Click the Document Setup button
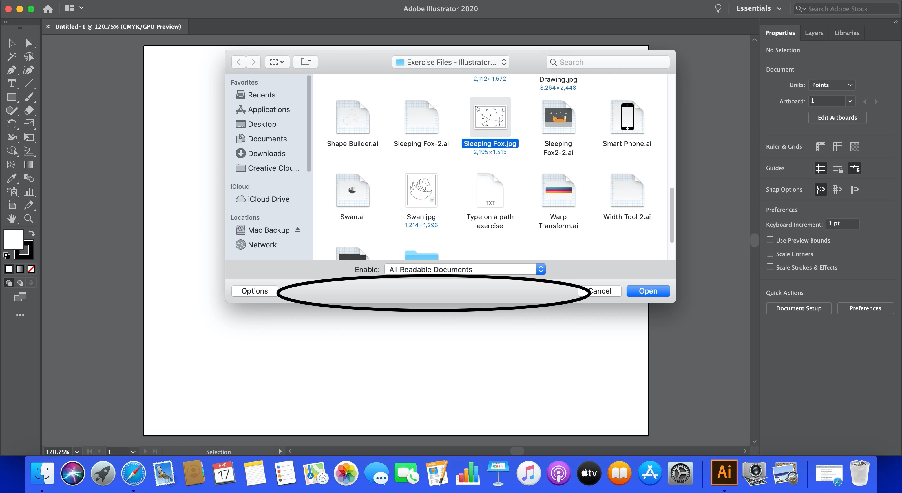The image size is (902, 493). pos(798,308)
